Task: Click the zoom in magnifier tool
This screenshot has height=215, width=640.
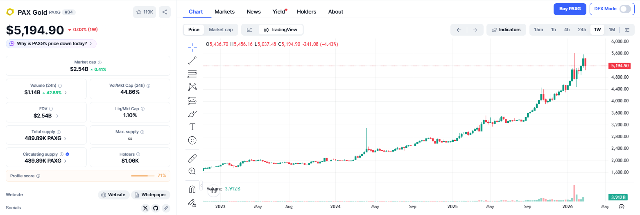Action: pyautogui.click(x=192, y=171)
